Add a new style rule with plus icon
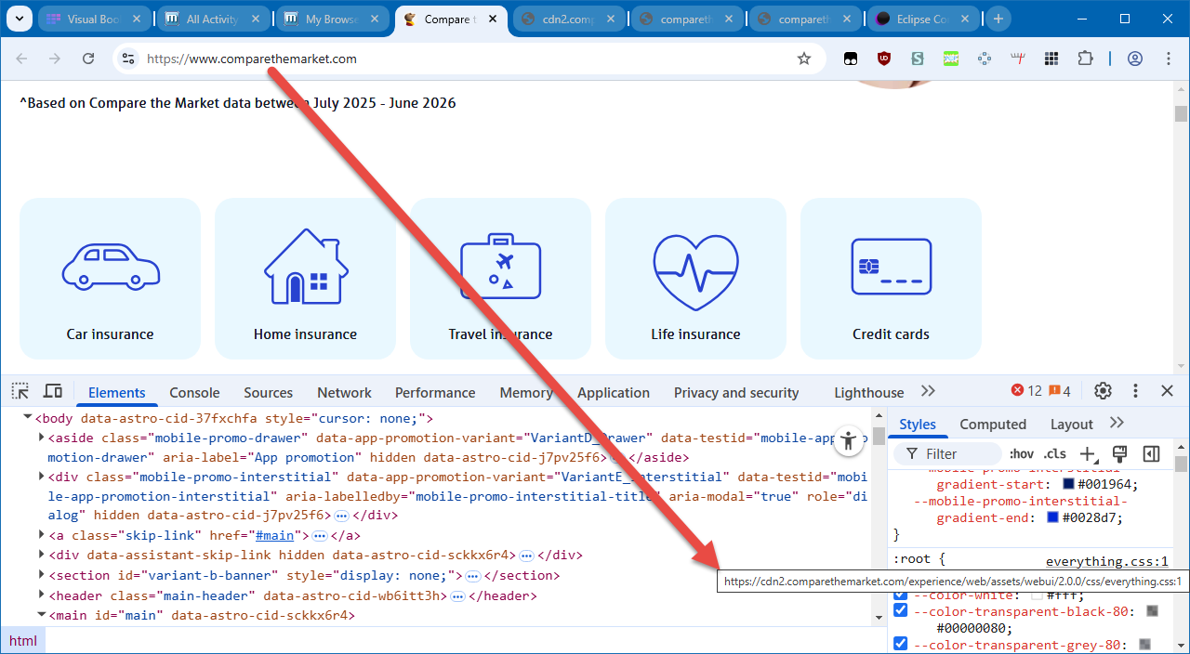The height and width of the screenshot is (654, 1190). [1088, 454]
